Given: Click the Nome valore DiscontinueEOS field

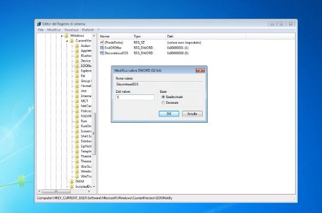Looking at the screenshot, I should (159, 84).
